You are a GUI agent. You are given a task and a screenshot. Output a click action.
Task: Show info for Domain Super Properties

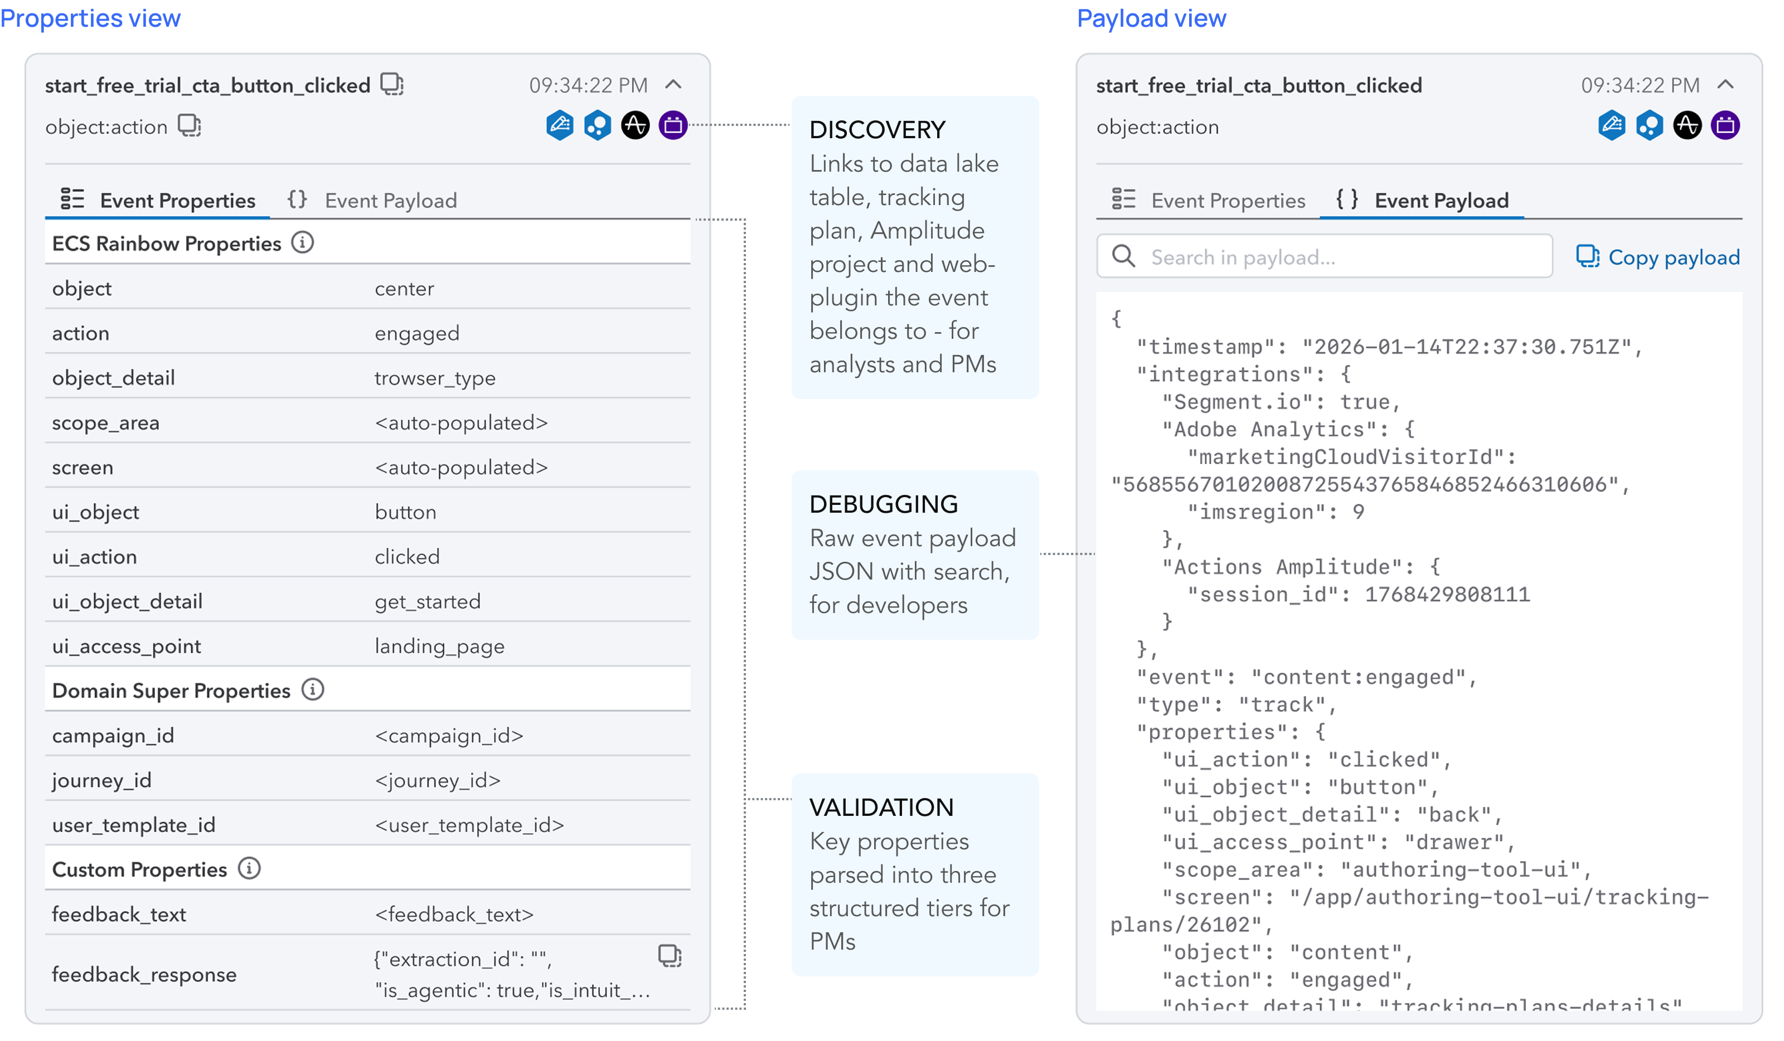click(312, 689)
